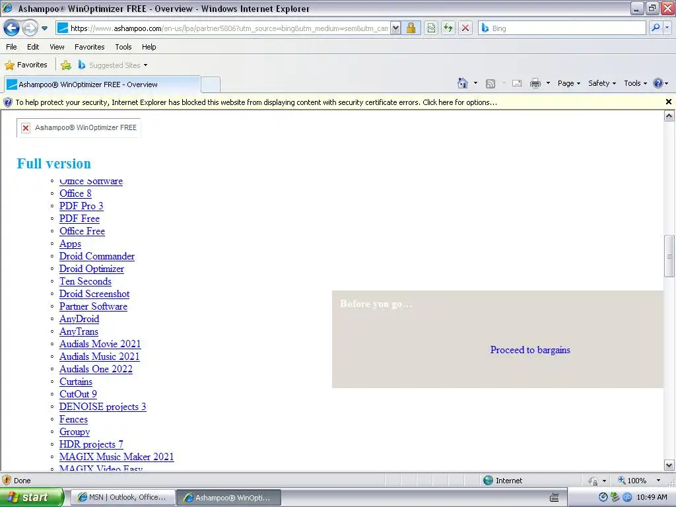Click the on-screen keyboard tray icon
Image resolution: width=676 pixels, height=507 pixels.
tap(555, 498)
